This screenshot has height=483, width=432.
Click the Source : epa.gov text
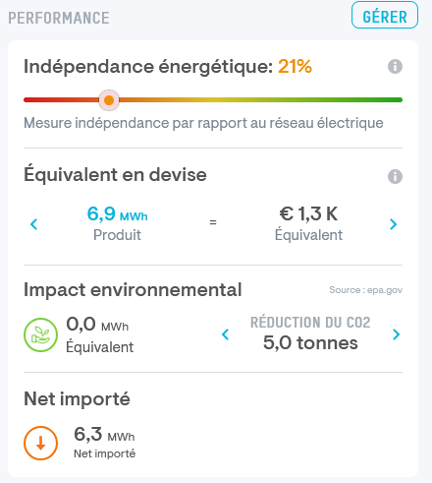point(365,290)
